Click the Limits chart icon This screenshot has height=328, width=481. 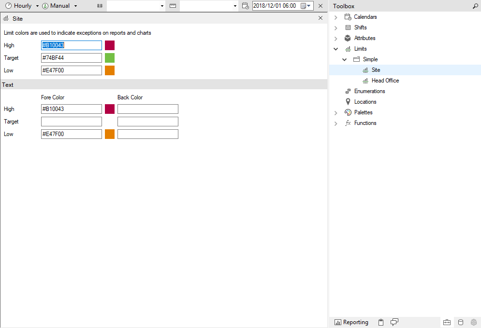click(x=348, y=49)
